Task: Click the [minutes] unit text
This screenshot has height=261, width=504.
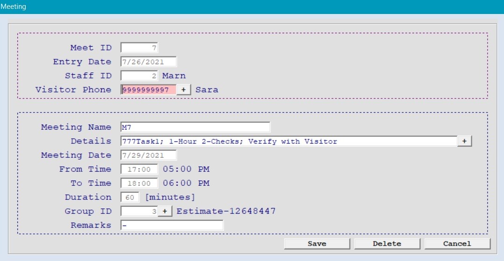Action: pos(170,197)
